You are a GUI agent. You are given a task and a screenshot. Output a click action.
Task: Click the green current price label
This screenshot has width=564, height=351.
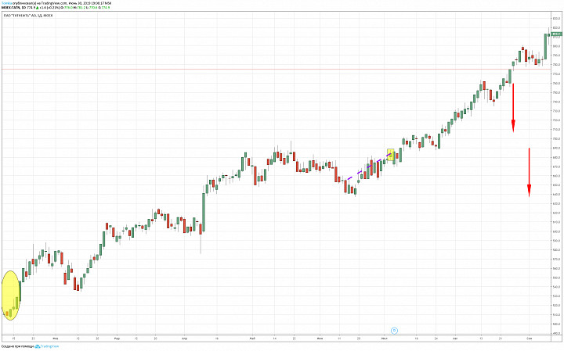(556, 34)
